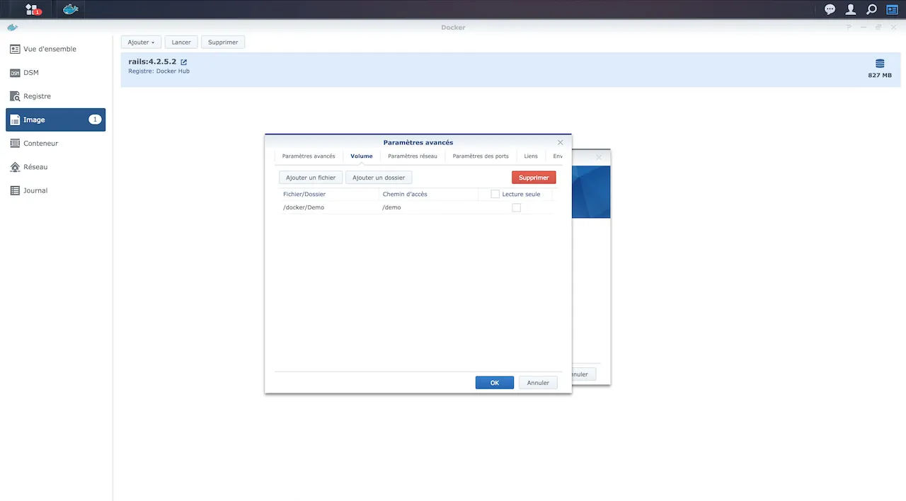Click the Conteneur sidebar icon
The image size is (906, 501).
(x=15, y=143)
